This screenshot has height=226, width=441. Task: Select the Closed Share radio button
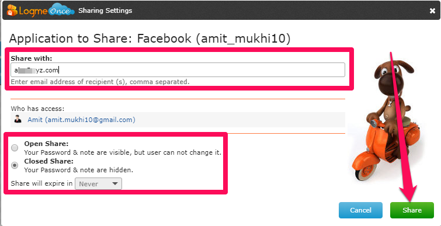pos(15,165)
